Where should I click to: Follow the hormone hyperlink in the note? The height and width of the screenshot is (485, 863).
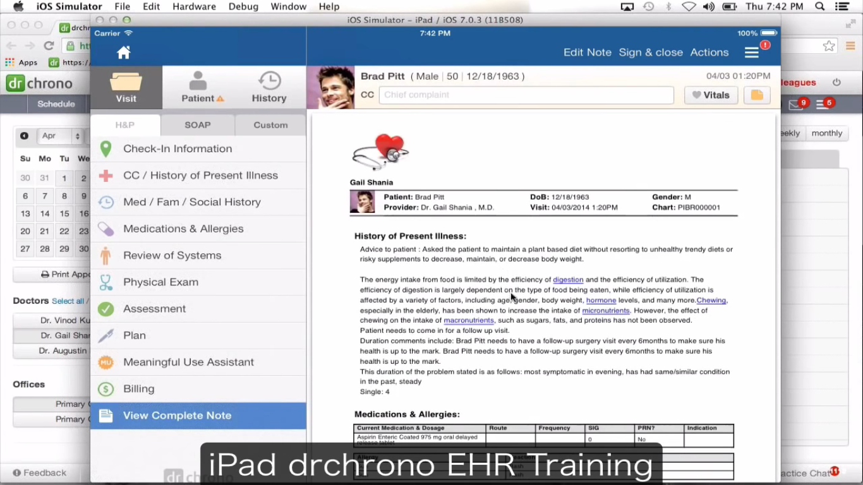pyautogui.click(x=601, y=301)
